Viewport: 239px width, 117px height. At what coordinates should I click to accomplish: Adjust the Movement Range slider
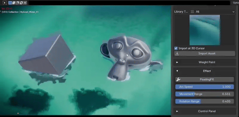pyautogui.click(x=205, y=94)
